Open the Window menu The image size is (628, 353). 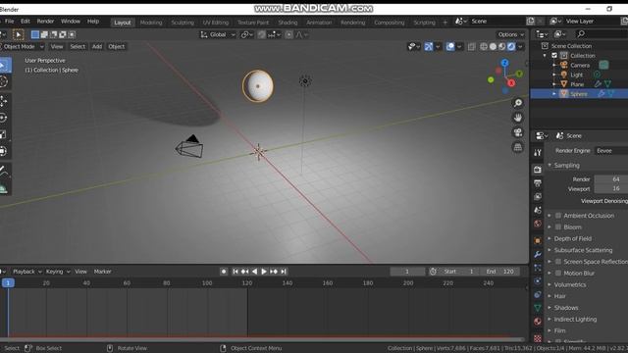[x=70, y=22]
